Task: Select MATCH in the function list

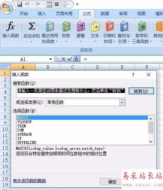Action: [82, 118]
